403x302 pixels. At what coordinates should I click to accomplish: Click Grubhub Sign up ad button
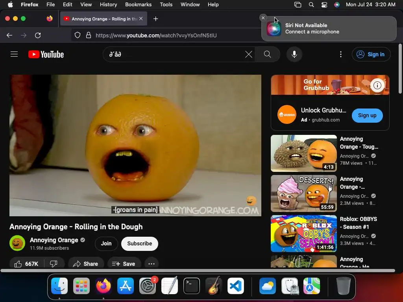[367, 115]
